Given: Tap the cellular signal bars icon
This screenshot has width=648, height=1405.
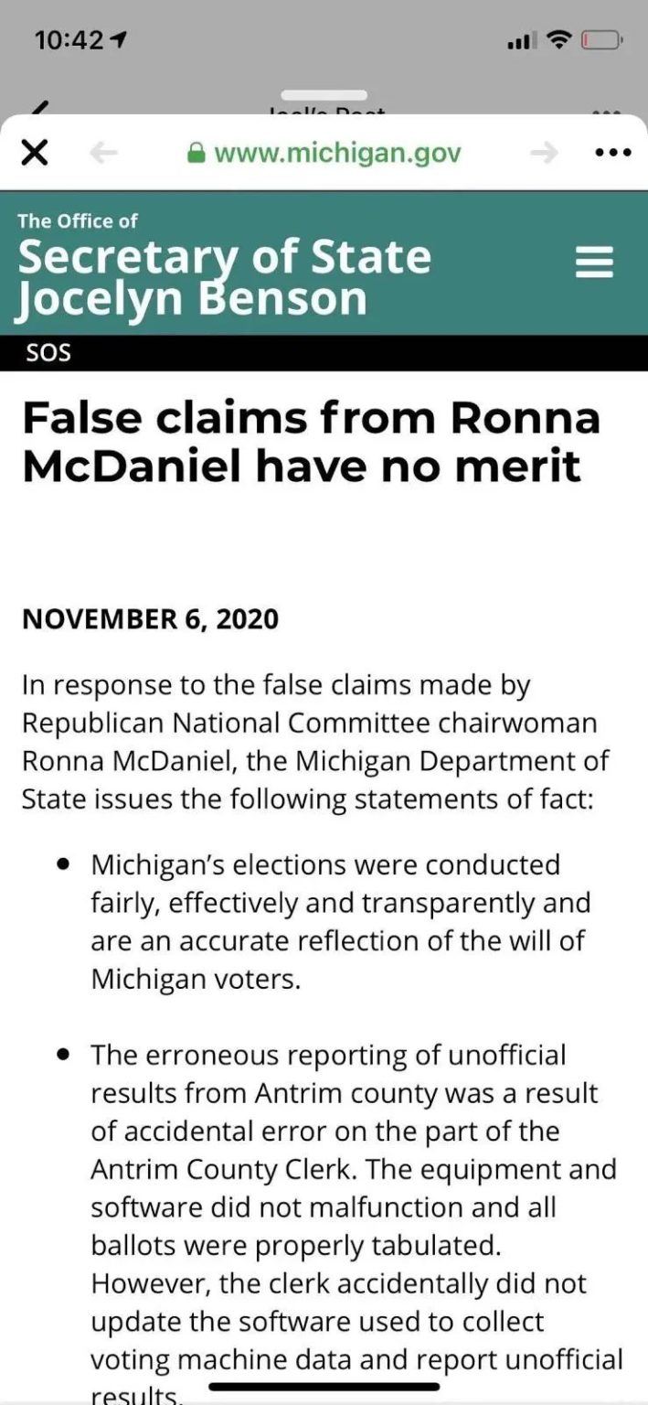Looking at the screenshot, I should pos(519,41).
